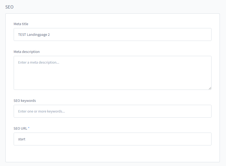Click the "Enter a meta description..." placeholder
Image resolution: width=226 pixels, height=166 pixels.
coord(39,62)
